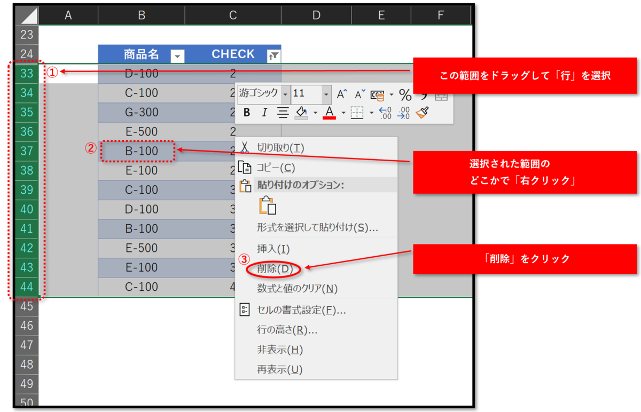
Task: Open the CHECK column filter dropdown
Action: (272, 54)
